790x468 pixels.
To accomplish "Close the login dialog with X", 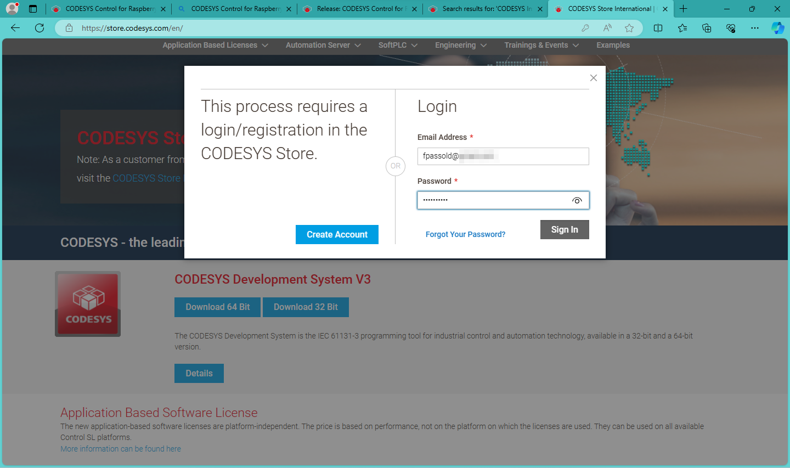I will point(593,78).
